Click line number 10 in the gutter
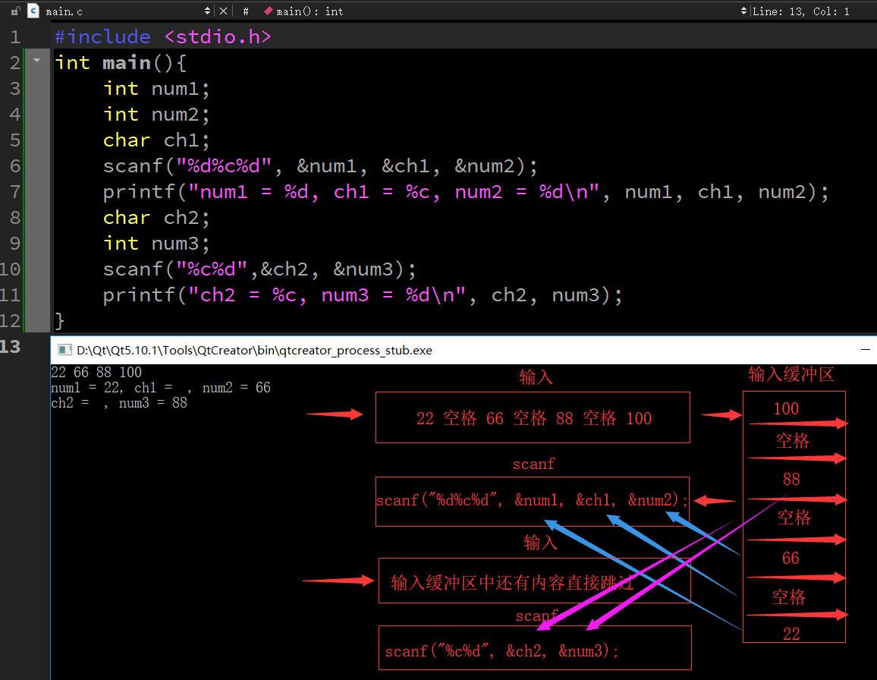Viewport: 877px width, 680px height. coord(11,269)
